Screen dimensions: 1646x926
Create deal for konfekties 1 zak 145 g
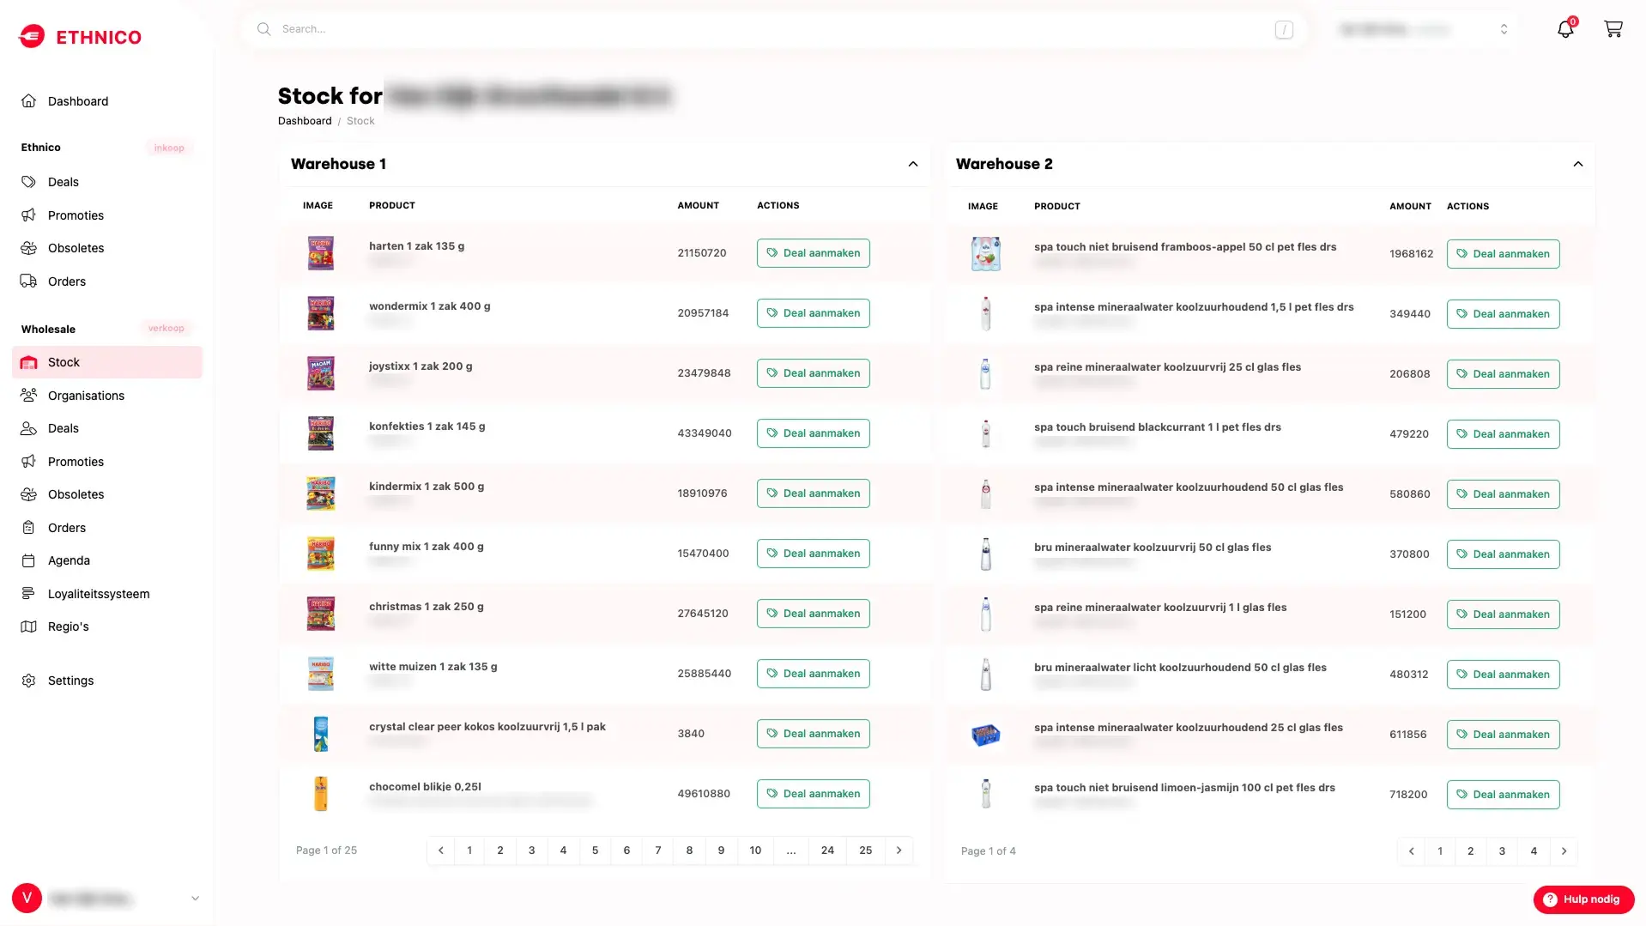tap(813, 433)
